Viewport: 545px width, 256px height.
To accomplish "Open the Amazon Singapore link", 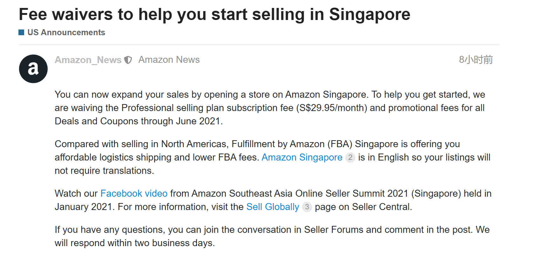I will 302,157.
